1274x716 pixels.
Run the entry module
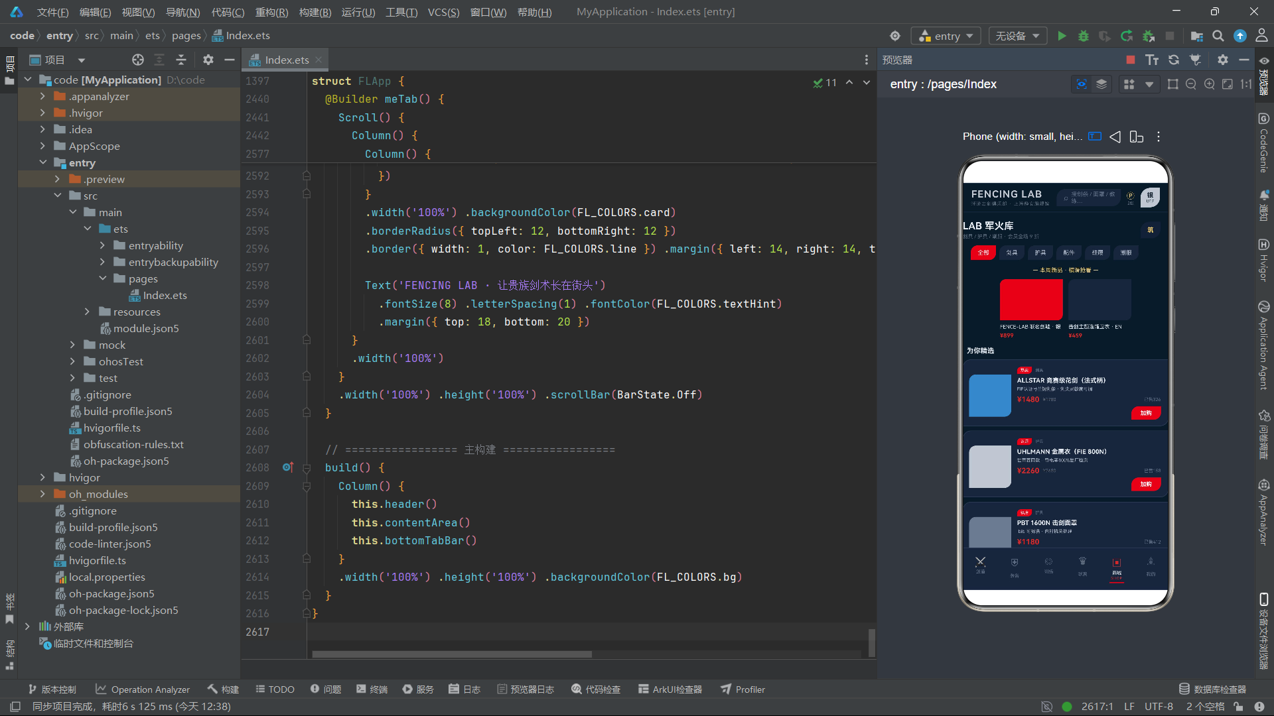[1062, 36]
